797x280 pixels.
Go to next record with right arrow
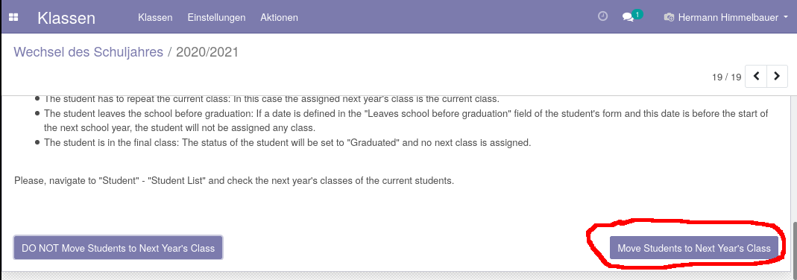click(x=777, y=77)
